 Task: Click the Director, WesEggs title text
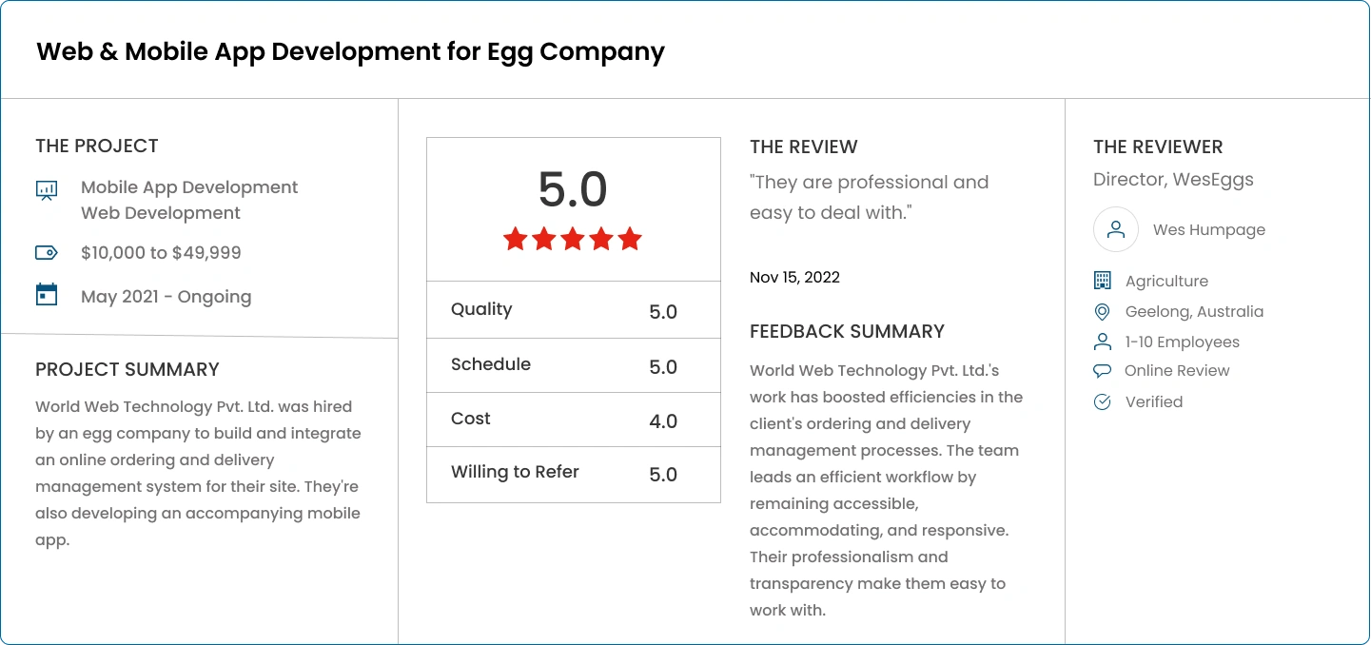(1173, 179)
